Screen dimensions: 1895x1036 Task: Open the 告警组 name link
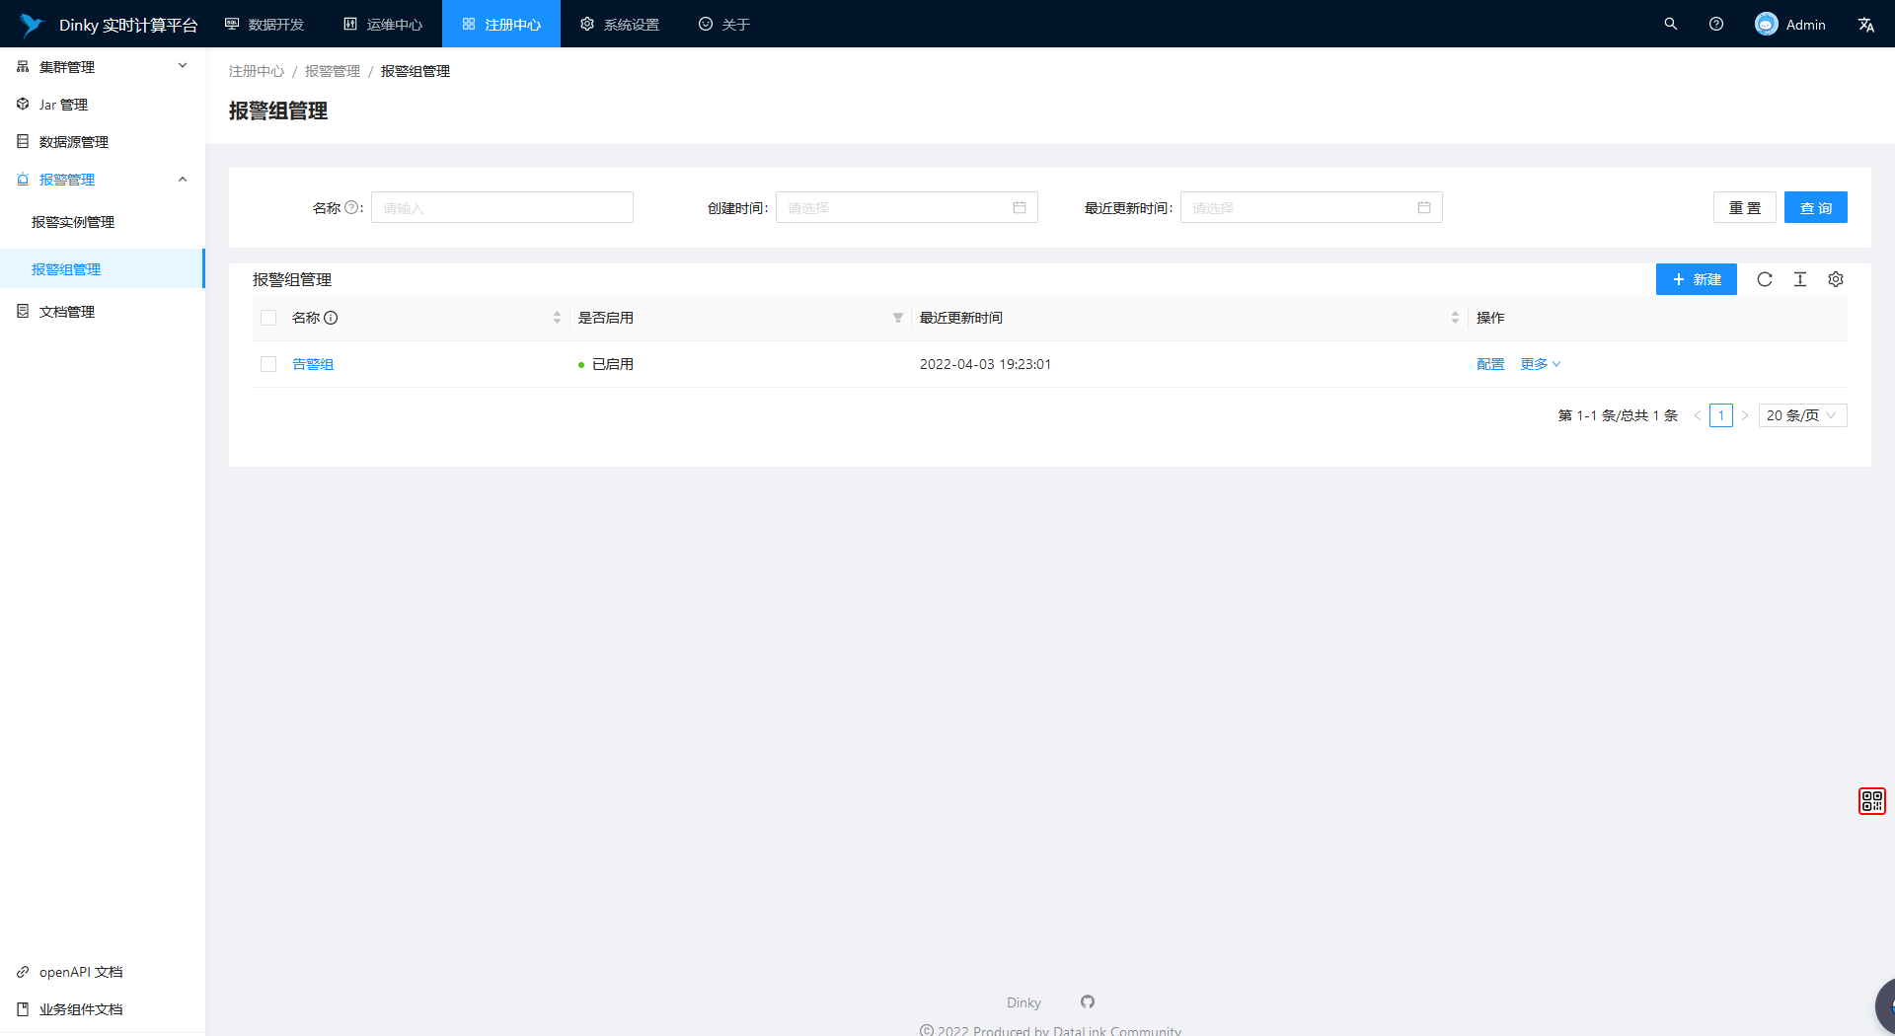313,364
